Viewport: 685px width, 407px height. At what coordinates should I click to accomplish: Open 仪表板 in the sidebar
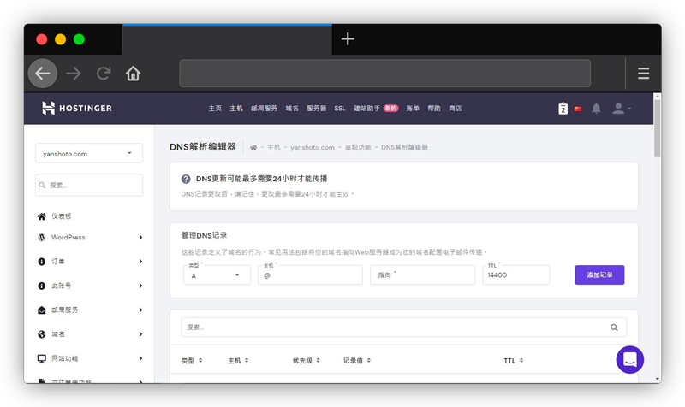[61, 216]
